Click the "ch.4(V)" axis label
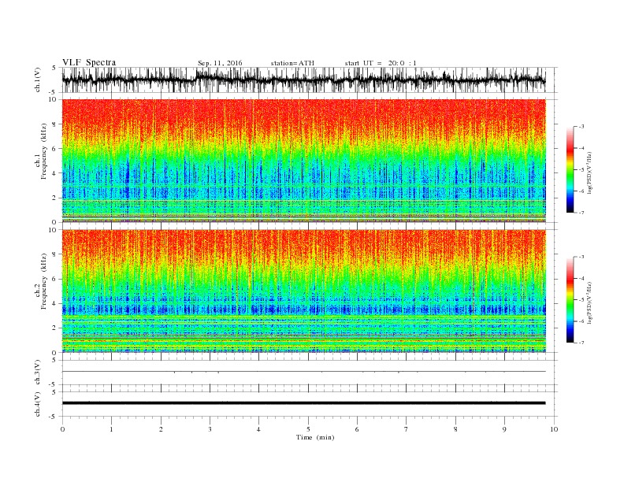Screen dimensions: 624x482 37,404
